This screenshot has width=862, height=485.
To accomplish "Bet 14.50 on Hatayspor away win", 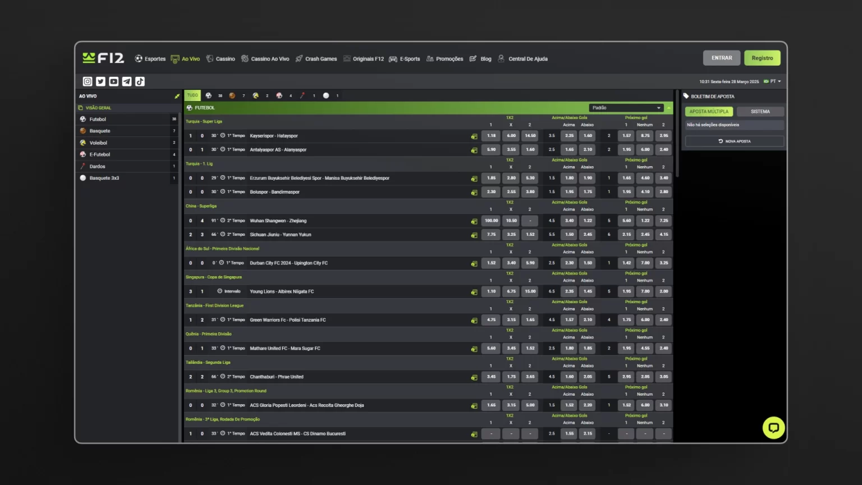I will click(530, 136).
